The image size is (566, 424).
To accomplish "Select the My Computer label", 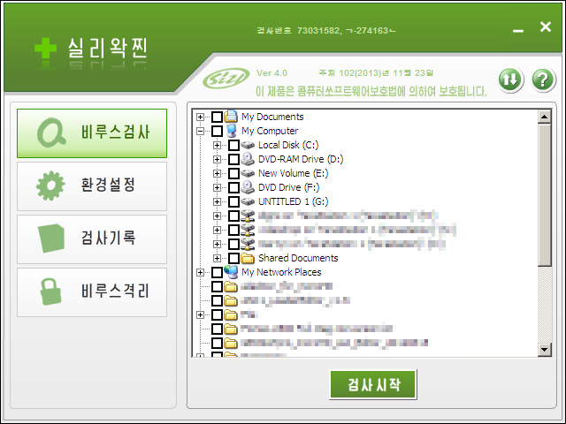I will click(x=270, y=131).
